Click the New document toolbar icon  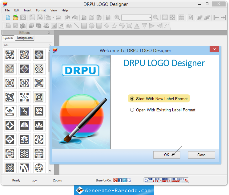[x=8, y=18]
